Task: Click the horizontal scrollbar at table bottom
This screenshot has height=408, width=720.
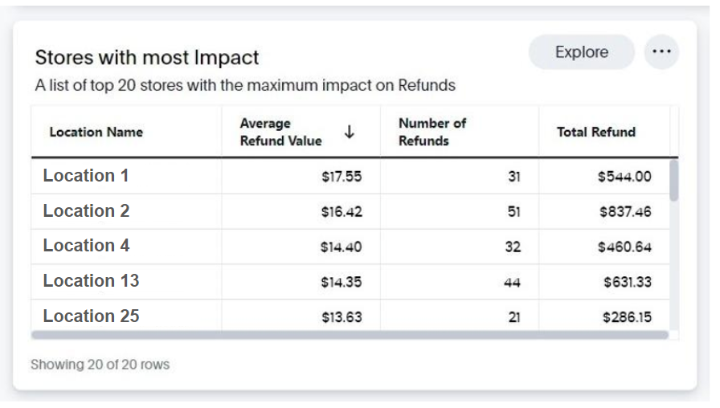Action: click(350, 335)
